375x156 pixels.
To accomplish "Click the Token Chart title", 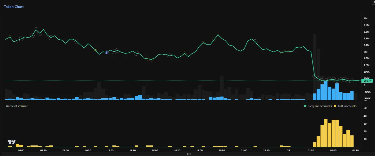I will point(14,7).
